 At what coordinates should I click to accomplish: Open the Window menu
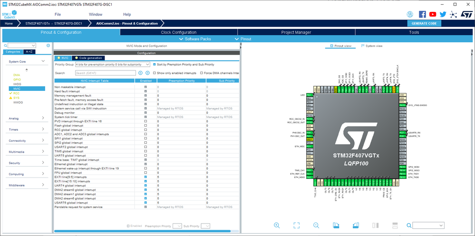[x=96, y=14]
